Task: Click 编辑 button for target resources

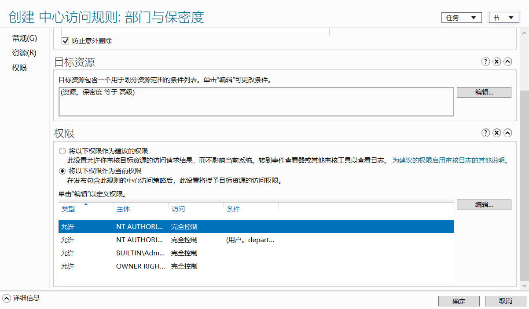Action: (x=484, y=92)
